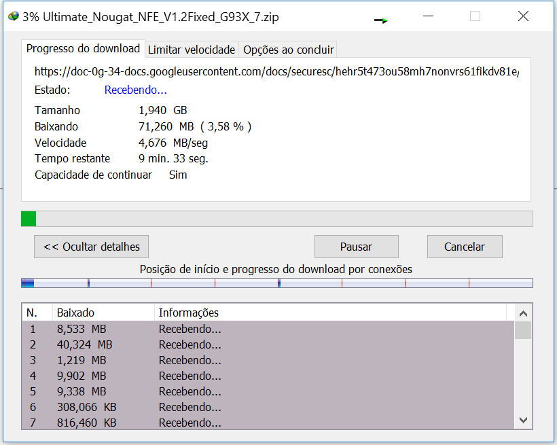Switch to the Limitar velocidade tab
This screenshot has height=445, width=557.
click(x=192, y=50)
